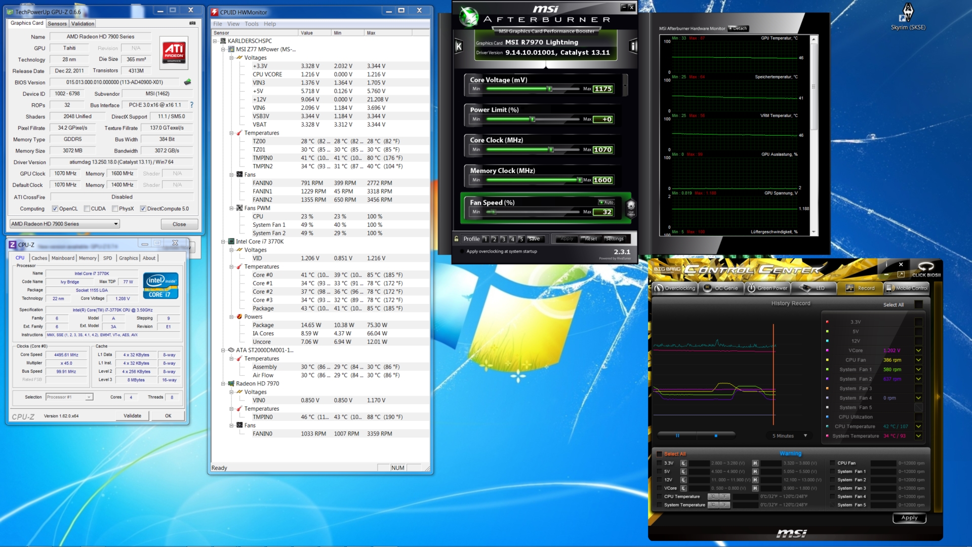
Task: Switch to the Sensors tab in GPU-Z
Action: pyautogui.click(x=57, y=24)
